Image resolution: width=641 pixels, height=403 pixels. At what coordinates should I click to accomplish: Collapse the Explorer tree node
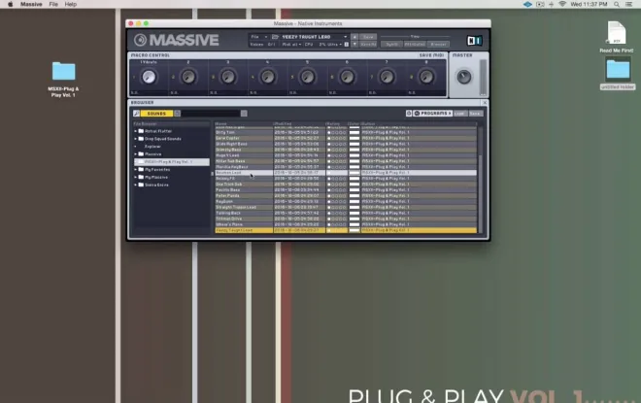click(136, 147)
